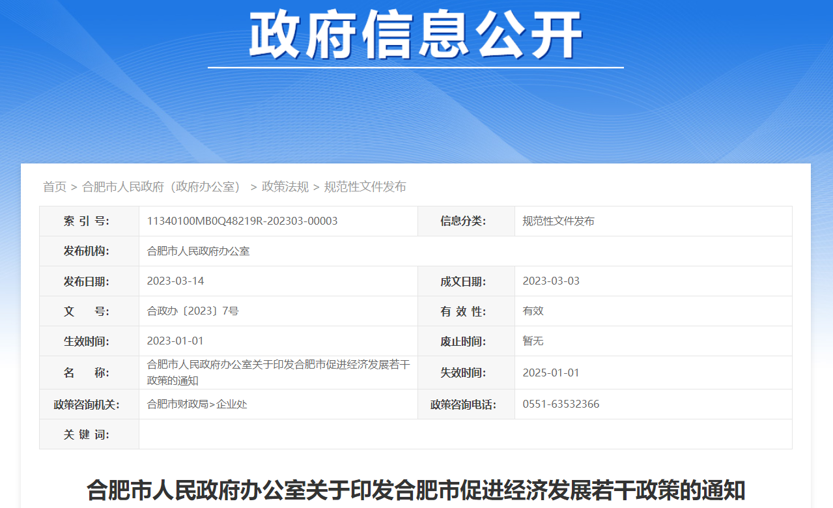Click the 索引号 label cell

pos(89,221)
